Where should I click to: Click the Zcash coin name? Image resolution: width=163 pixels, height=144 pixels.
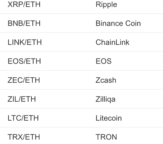[106, 80]
